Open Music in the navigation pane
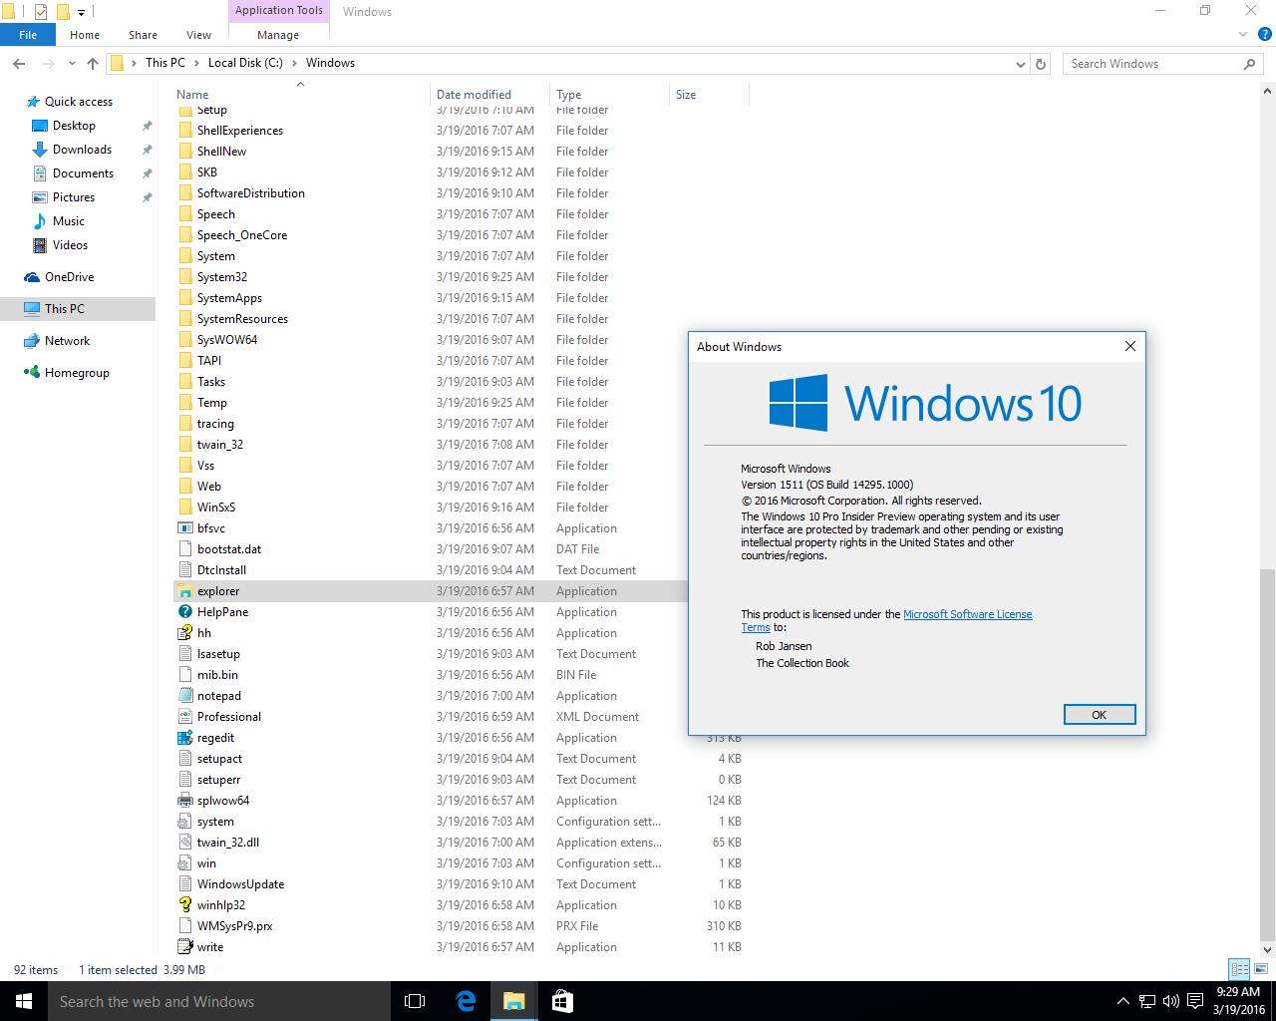 click(69, 221)
